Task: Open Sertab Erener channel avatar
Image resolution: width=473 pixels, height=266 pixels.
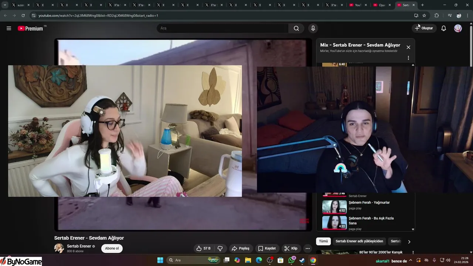Action: [x=59, y=248]
